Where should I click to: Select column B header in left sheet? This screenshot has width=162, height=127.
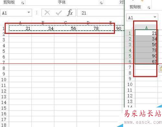pyautogui.click(x=43, y=23)
